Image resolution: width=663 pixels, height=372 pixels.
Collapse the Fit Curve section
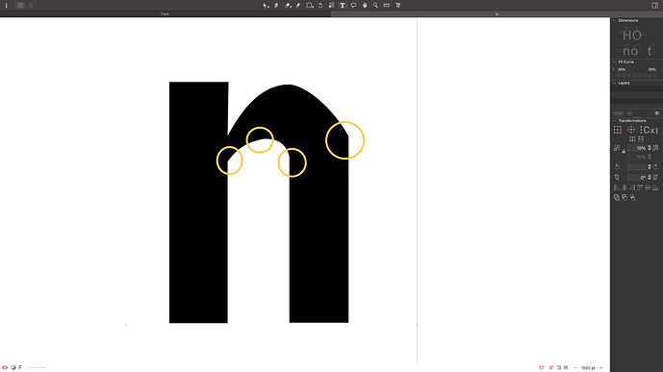[x=614, y=62]
